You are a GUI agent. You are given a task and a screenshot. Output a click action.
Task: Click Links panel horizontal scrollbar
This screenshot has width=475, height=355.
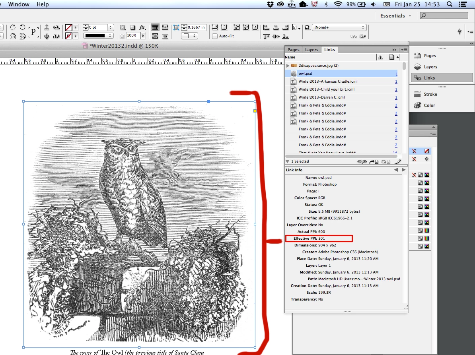341,156
